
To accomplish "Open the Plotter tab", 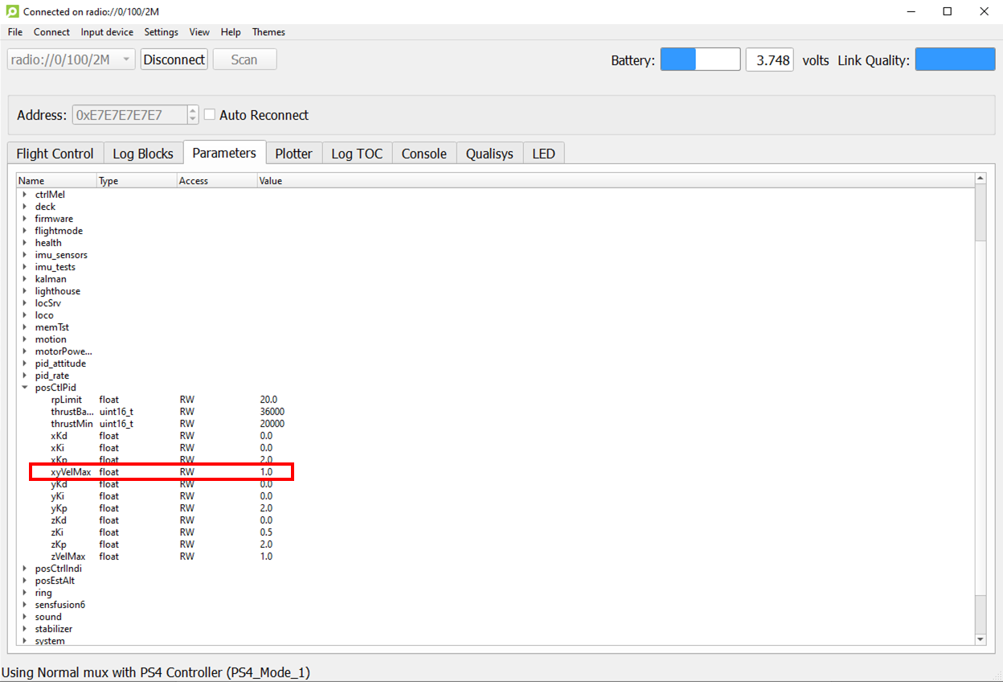I will [293, 154].
